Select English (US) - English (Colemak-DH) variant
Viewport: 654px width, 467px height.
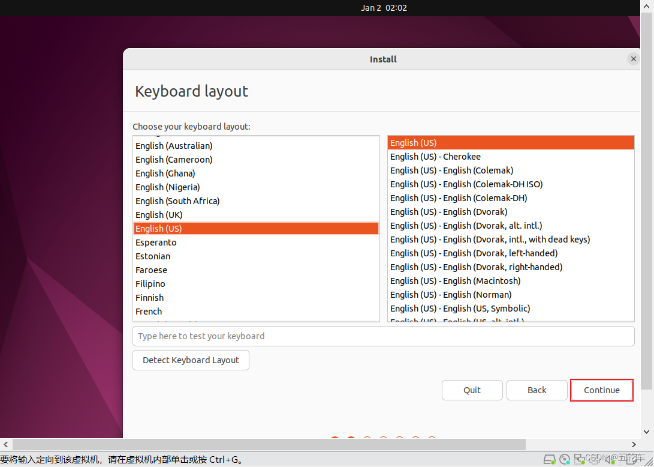(x=511, y=198)
